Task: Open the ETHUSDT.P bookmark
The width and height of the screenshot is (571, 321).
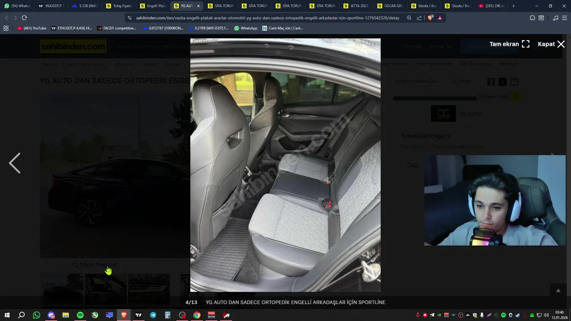Action: coord(72,28)
